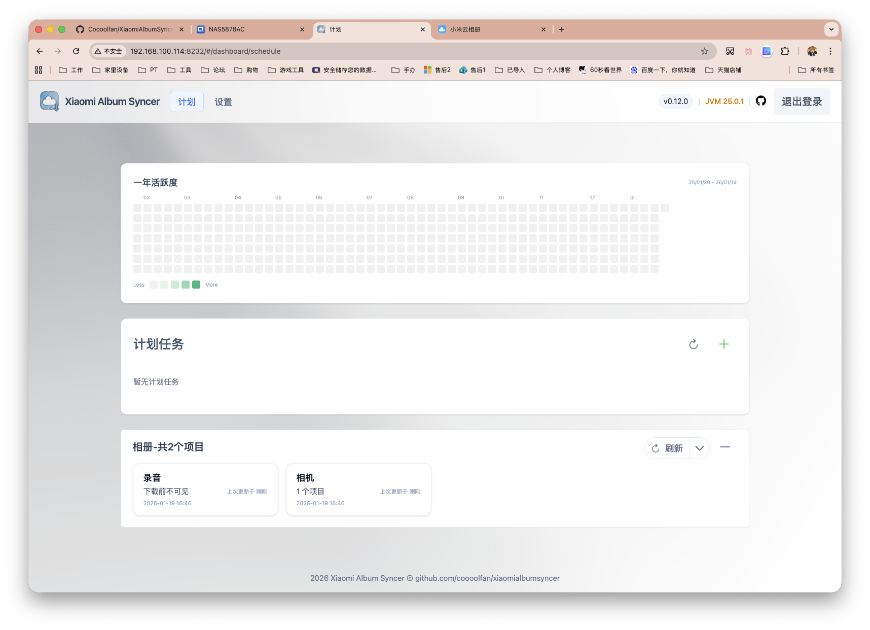The height and width of the screenshot is (630, 870).
Task: Click the refresh circle icon beside 刷新
Action: 656,448
